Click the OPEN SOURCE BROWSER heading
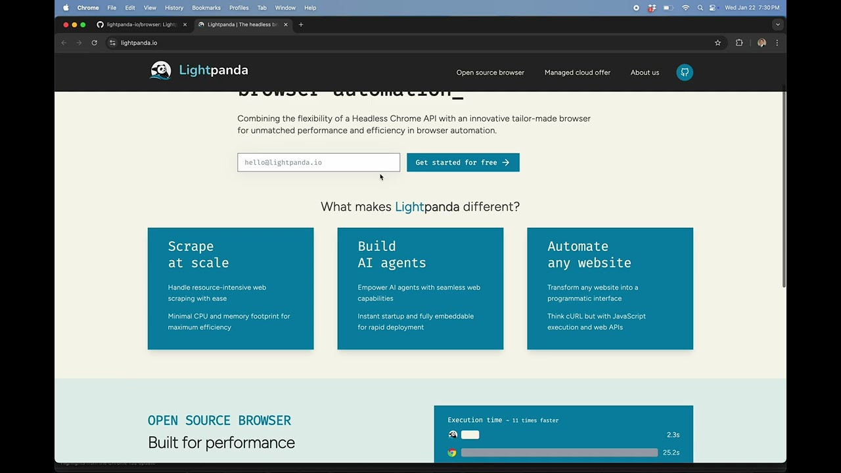841x473 pixels. click(x=219, y=420)
